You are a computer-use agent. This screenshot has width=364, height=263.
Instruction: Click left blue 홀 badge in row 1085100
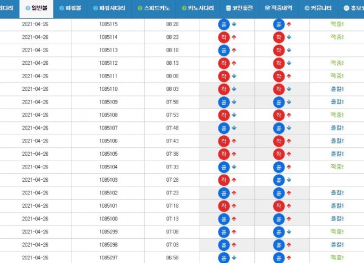(x=224, y=219)
